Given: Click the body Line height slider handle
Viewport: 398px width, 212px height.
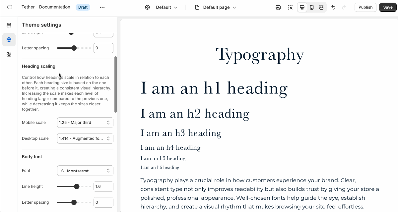Looking at the screenshot, I should pyautogui.click(x=77, y=186).
